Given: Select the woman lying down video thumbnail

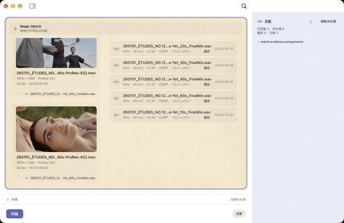Looking at the screenshot, I should pos(56,129).
